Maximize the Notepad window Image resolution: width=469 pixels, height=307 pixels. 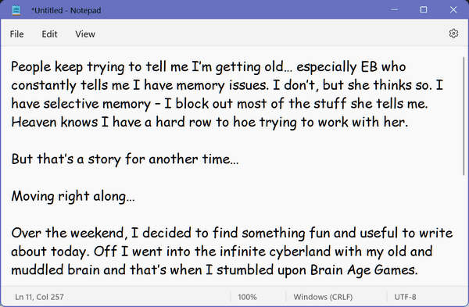[x=424, y=10]
